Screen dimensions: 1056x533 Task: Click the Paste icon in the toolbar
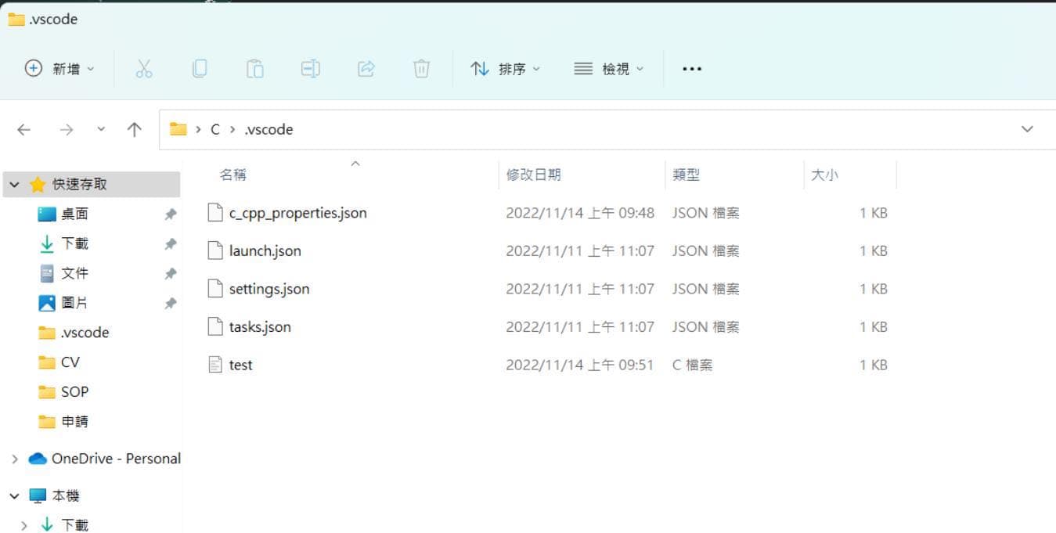pos(254,68)
